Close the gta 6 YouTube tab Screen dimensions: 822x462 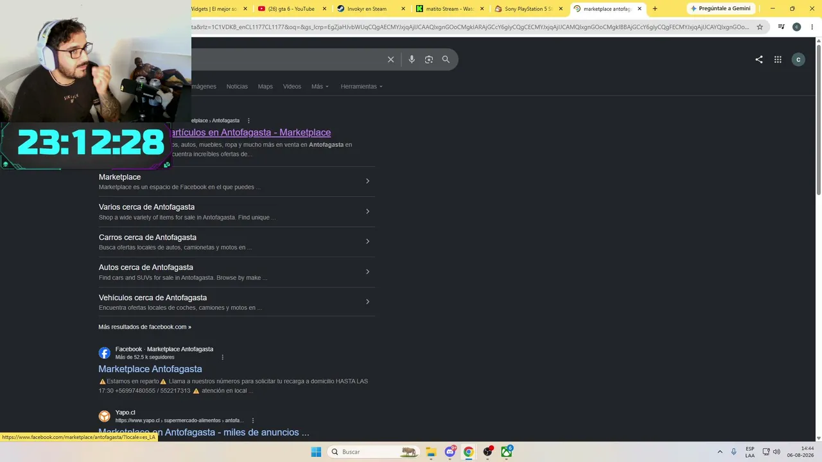pos(325,9)
